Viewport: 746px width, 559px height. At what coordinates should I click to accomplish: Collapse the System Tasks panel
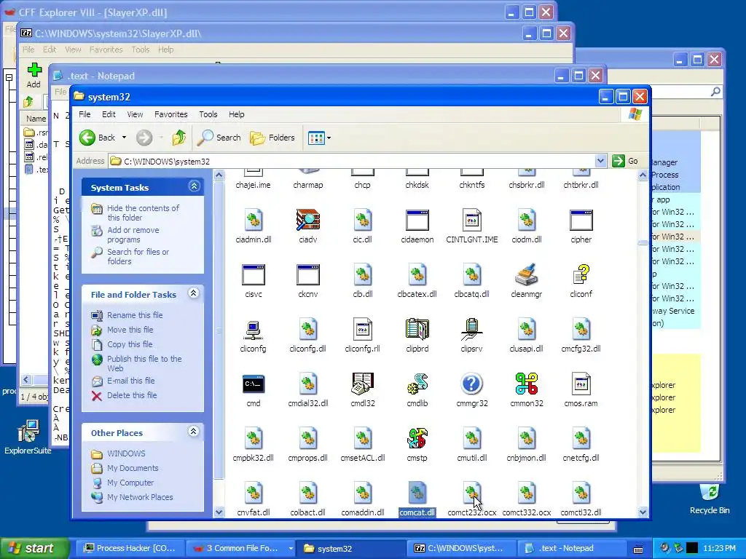point(194,186)
